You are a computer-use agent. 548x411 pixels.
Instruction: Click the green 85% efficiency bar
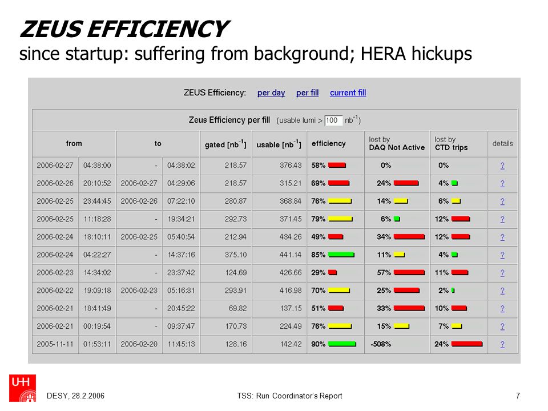pyautogui.click(x=341, y=255)
